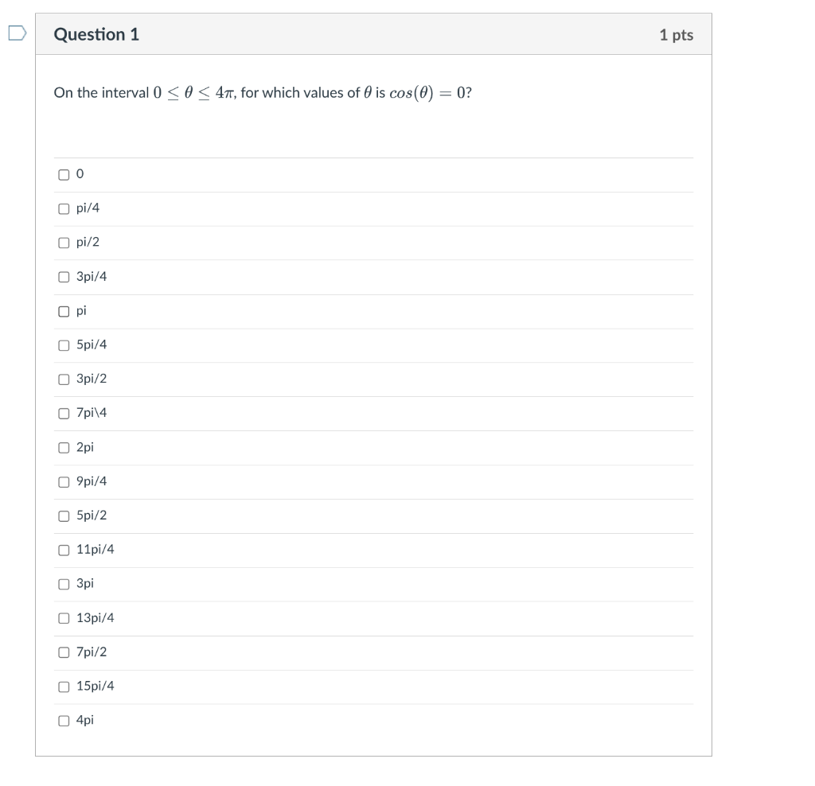Check the 15pi/4 option
The image size is (815, 786).
coord(64,686)
